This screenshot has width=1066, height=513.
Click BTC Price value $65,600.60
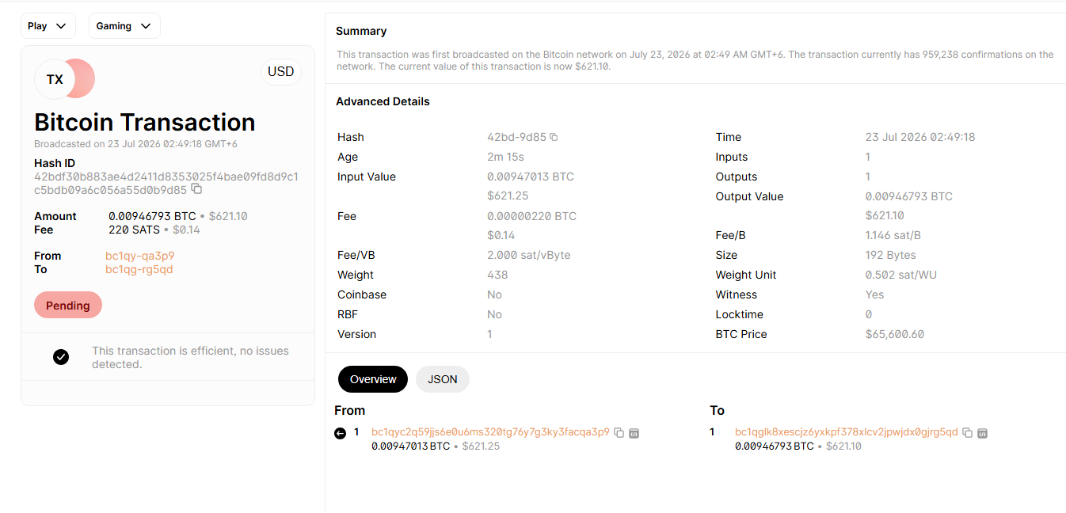coord(895,334)
